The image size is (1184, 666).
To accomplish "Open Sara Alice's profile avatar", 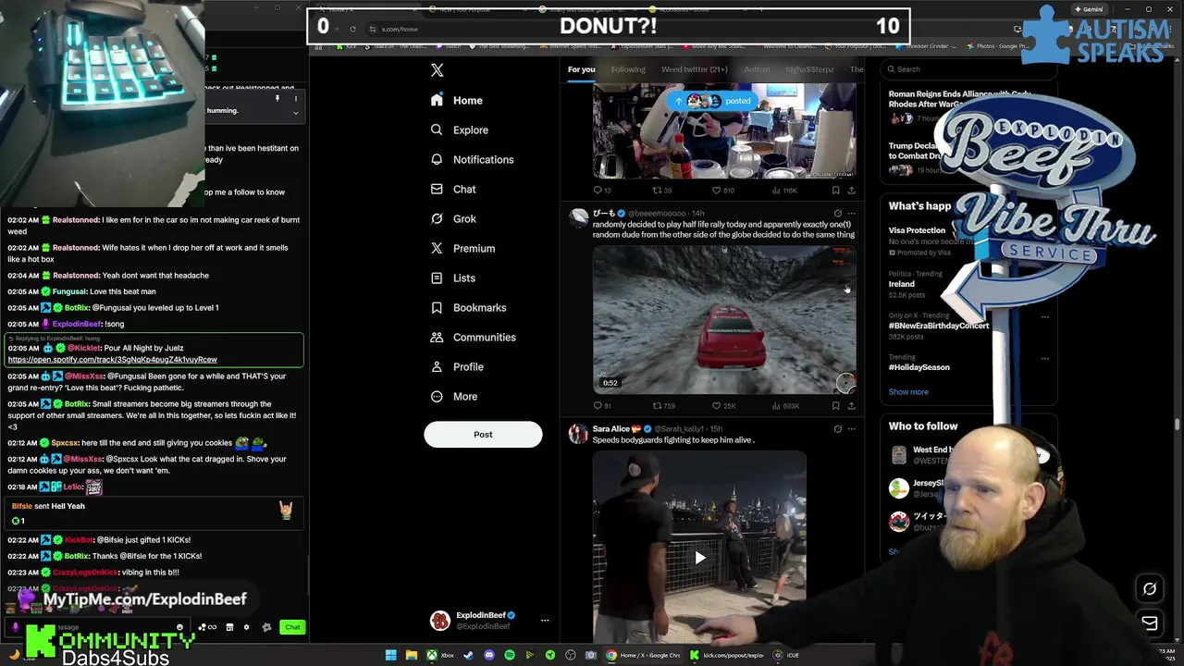I will click(x=578, y=434).
